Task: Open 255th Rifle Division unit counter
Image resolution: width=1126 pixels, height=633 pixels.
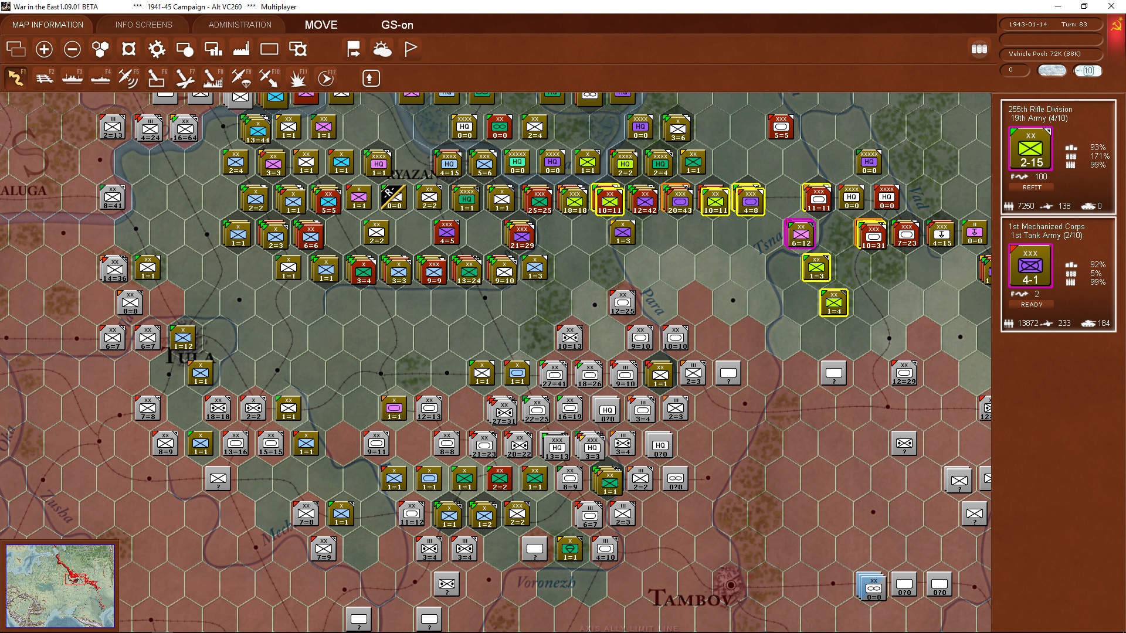Action: point(1030,149)
